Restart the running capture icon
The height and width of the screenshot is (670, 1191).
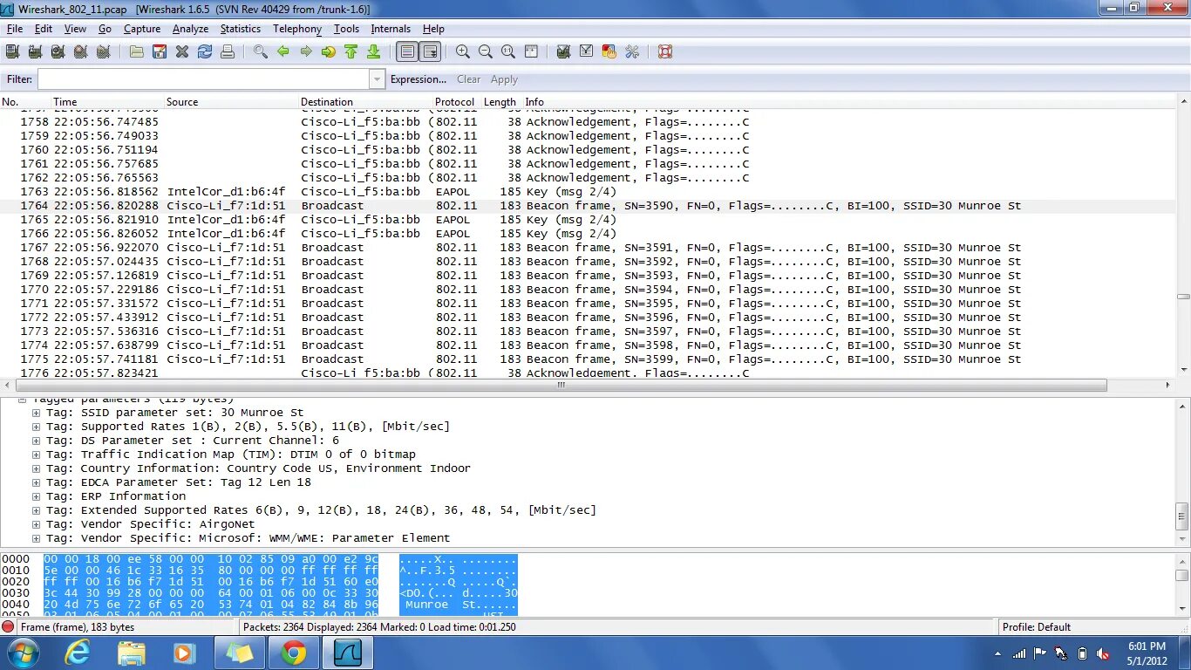104,52
